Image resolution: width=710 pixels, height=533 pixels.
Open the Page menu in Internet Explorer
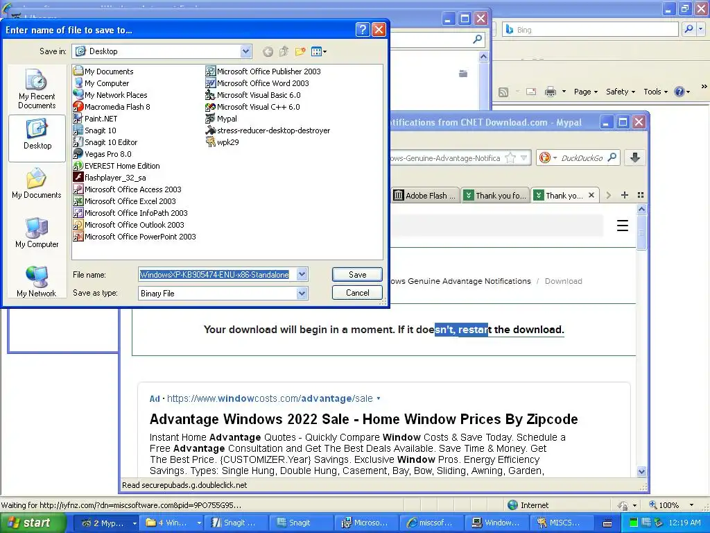[x=585, y=92]
